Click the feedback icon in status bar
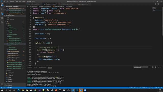This screenshot has height=92, width=163. (x=159, y=88)
